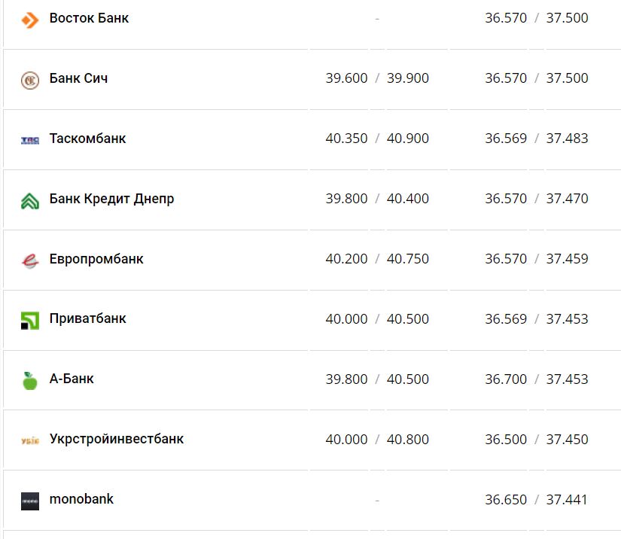The width and height of the screenshot is (621, 539).
Task: Click the monobank bank name
Action: 81,499
